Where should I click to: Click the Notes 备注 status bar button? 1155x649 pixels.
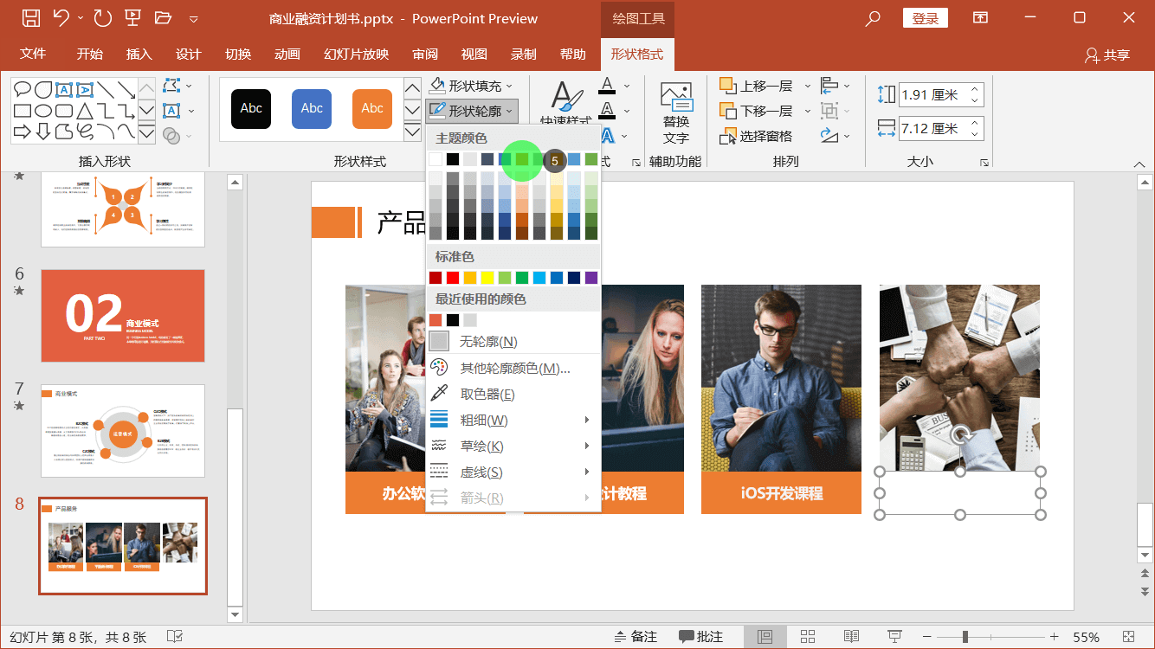click(634, 637)
